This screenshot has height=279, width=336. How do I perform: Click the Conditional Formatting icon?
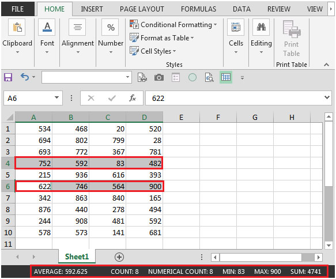point(134,24)
